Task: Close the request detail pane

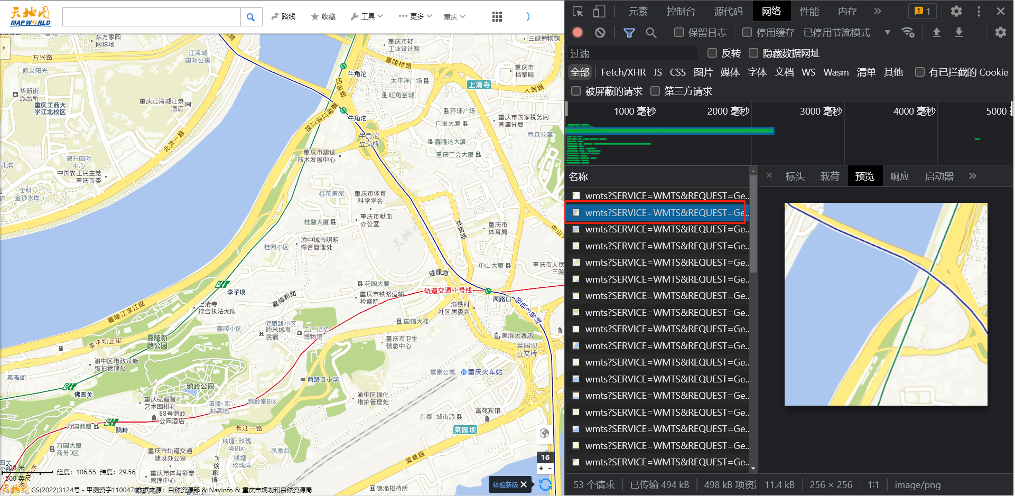Action: (x=769, y=176)
